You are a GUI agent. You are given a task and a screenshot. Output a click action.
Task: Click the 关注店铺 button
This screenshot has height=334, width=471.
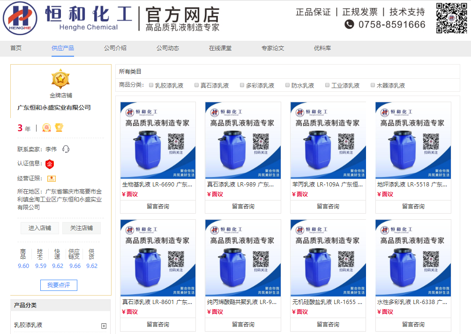point(82,228)
